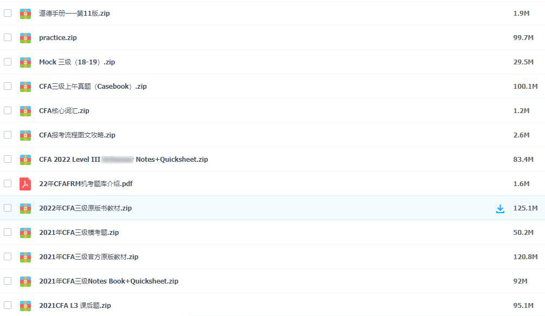Open 2021CFA L3 课后题.zip
Viewport: 545px width, 316px height.
tap(75, 305)
